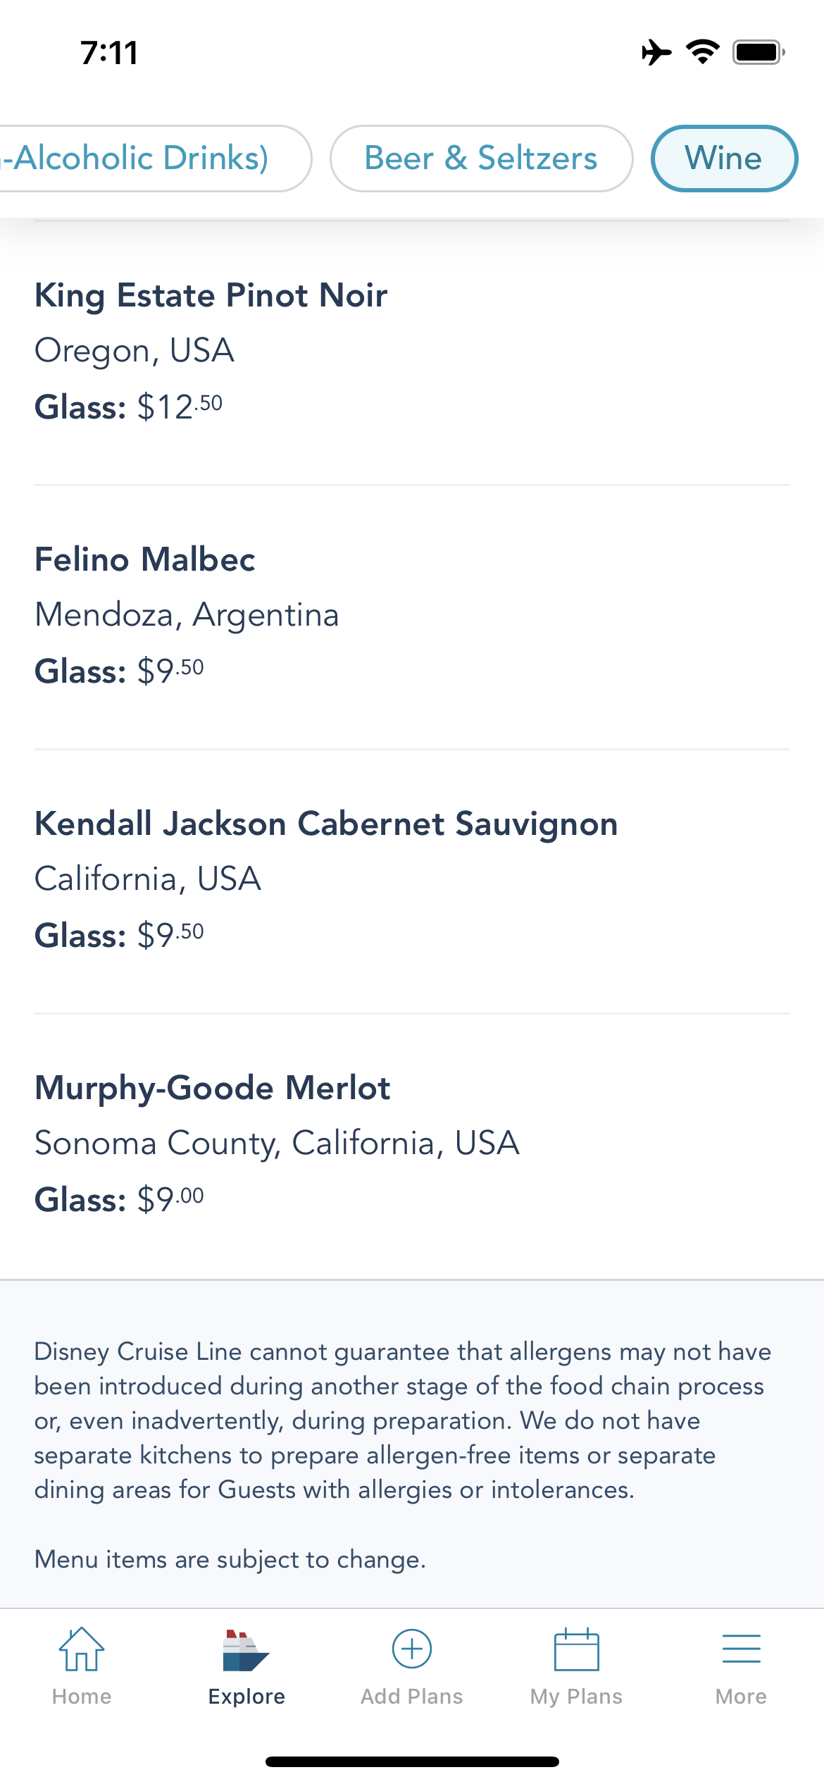
Task: Tap the Add Plans plus circle icon
Action: coord(412,1649)
